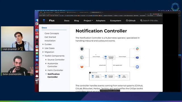Screen dimensions: 182x102
Task: Open the Github link in the navbar
Action: pyautogui.click(x=131, y=21)
